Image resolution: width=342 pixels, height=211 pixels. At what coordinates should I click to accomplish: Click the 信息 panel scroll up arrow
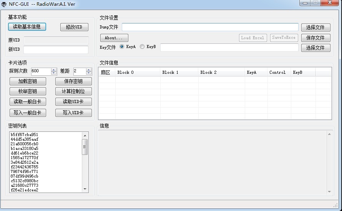click(x=329, y=134)
